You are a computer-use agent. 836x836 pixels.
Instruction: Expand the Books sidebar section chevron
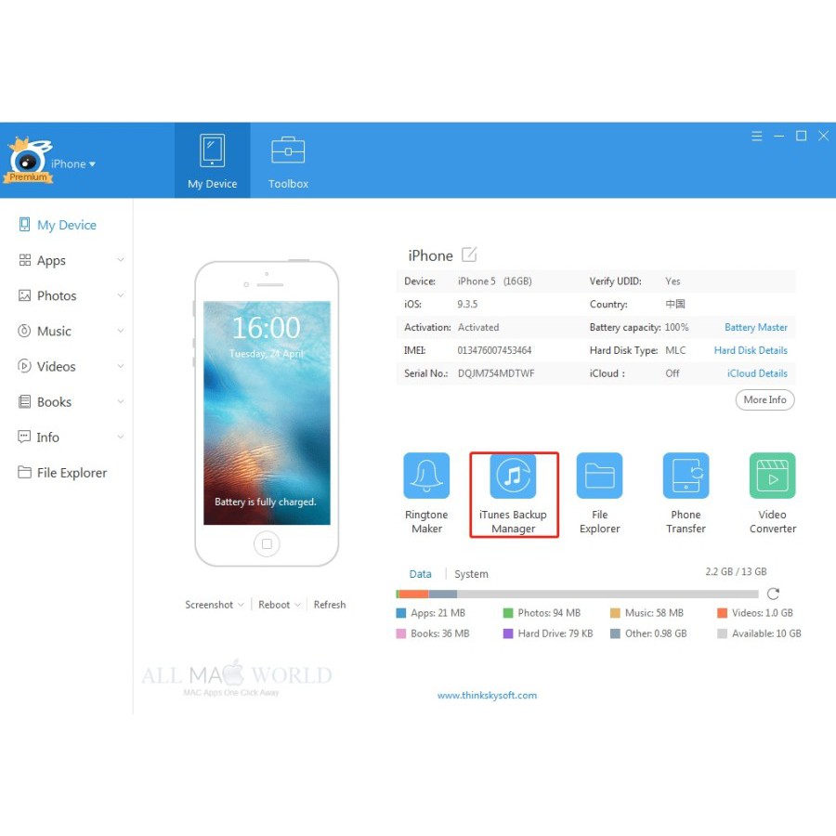(x=121, y=401)
